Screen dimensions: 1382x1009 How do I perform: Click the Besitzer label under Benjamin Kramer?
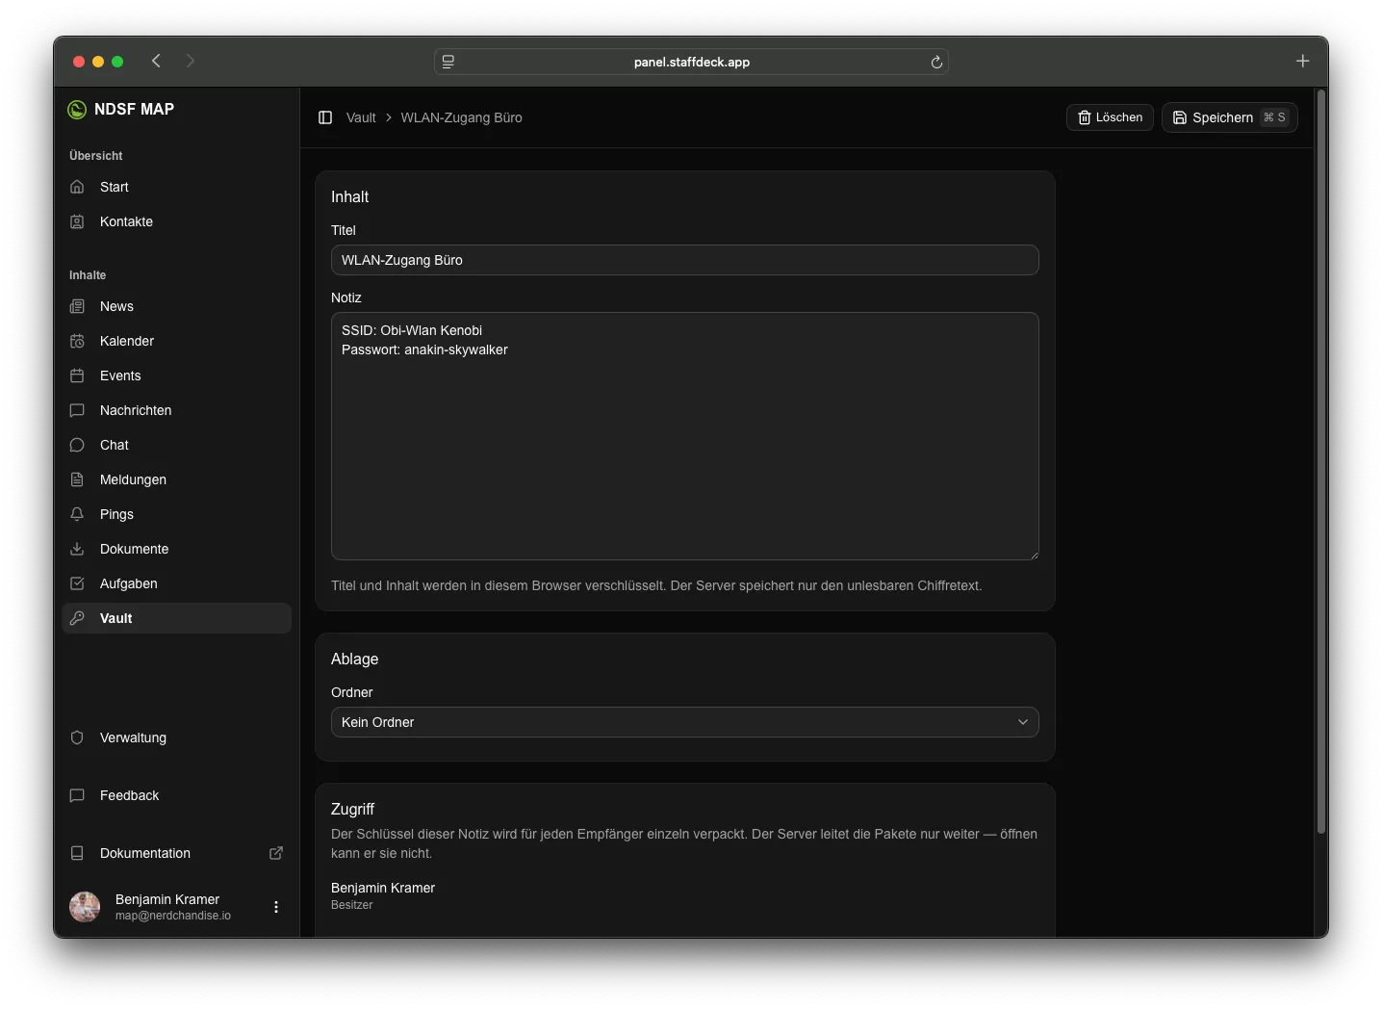(351, 905)
